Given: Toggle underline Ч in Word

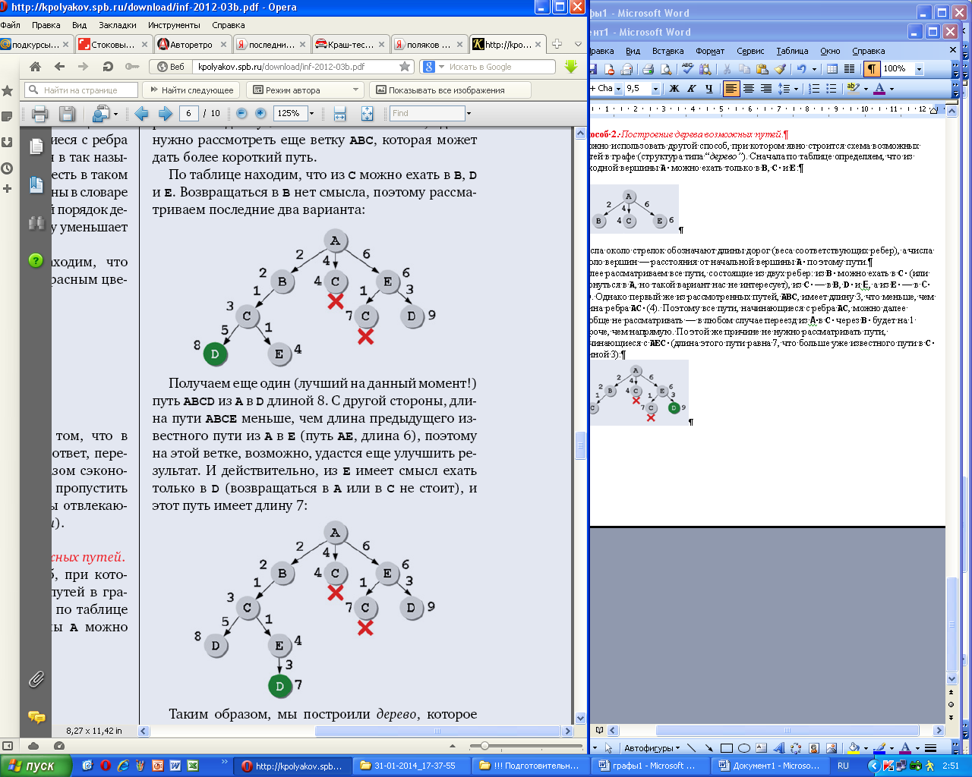Looking at the screenshot, I should pos(708,89).
